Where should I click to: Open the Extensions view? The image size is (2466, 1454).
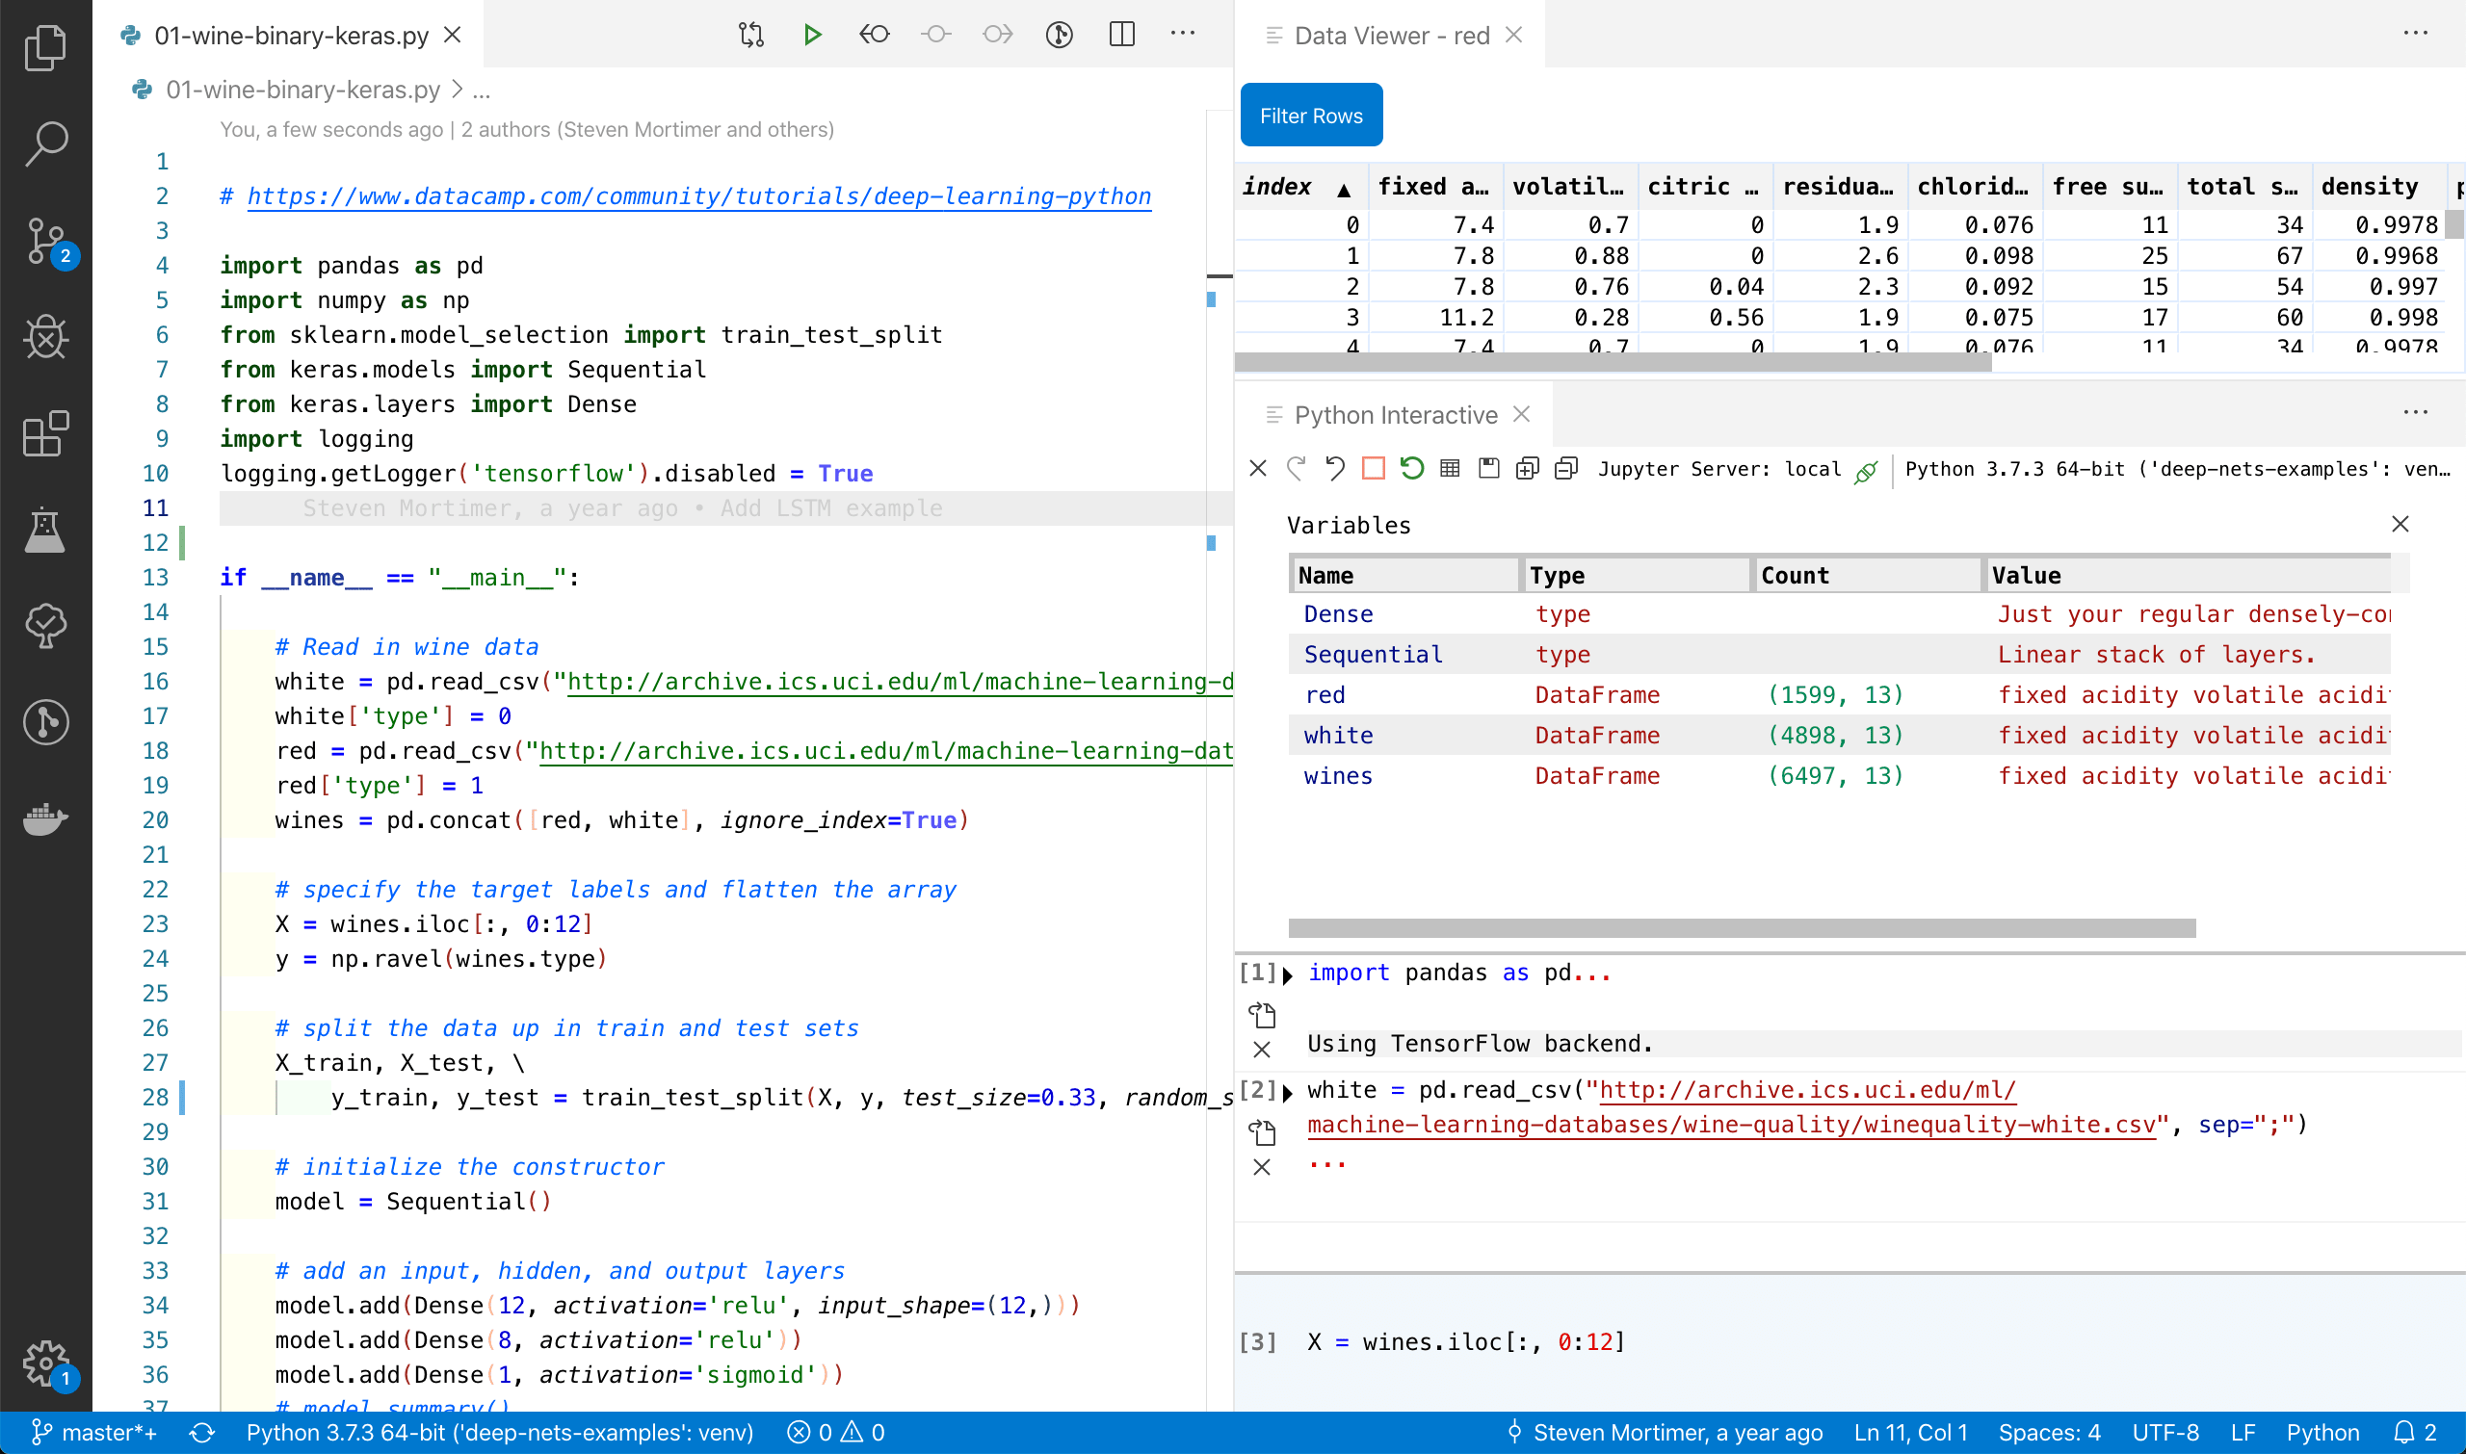pos(45,434)
